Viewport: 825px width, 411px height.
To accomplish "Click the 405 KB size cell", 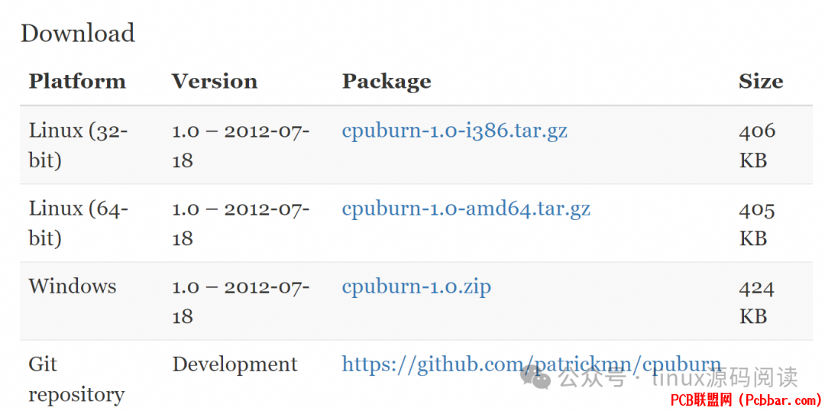I will pyautogui.click(x=757, y=223).
